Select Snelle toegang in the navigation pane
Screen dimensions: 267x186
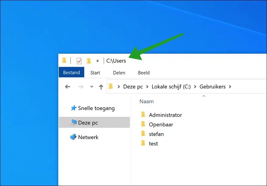coord(96,108)
